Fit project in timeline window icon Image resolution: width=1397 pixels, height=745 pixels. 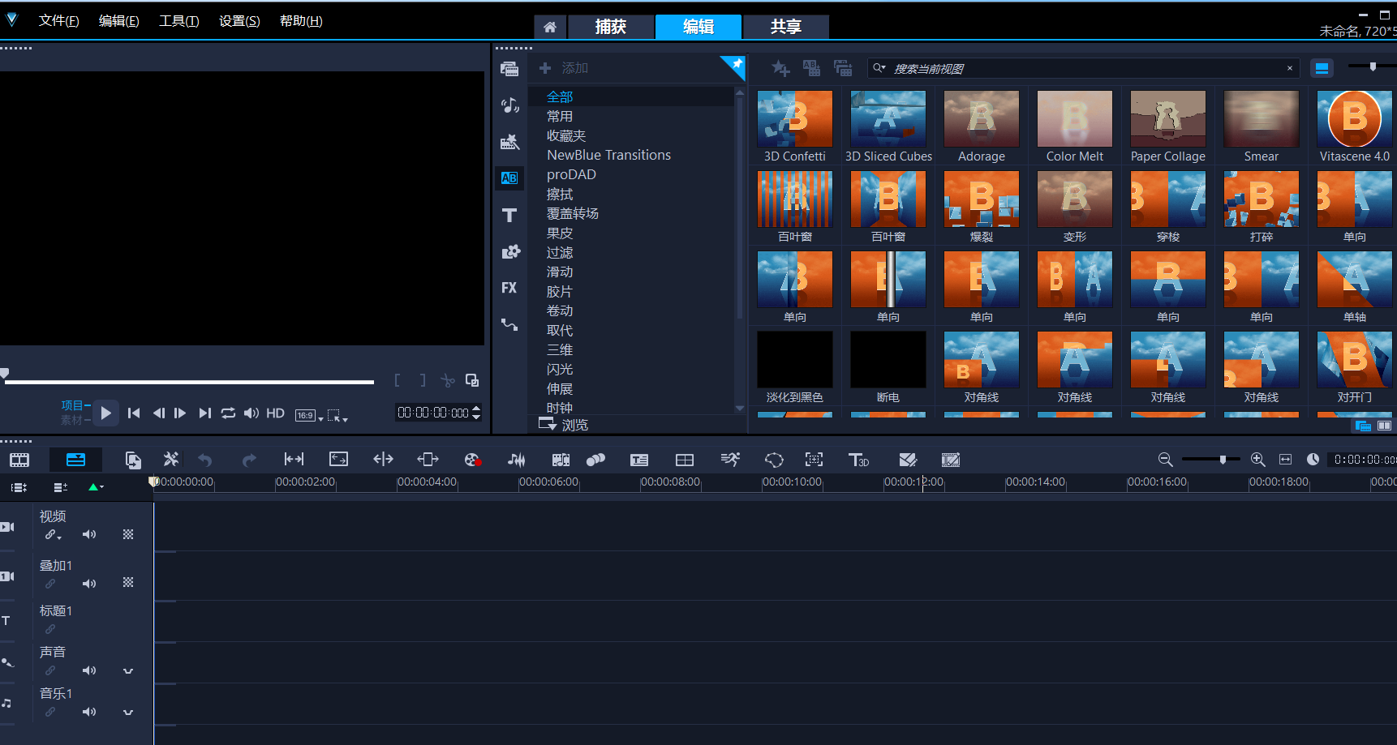coord(1286,460)
